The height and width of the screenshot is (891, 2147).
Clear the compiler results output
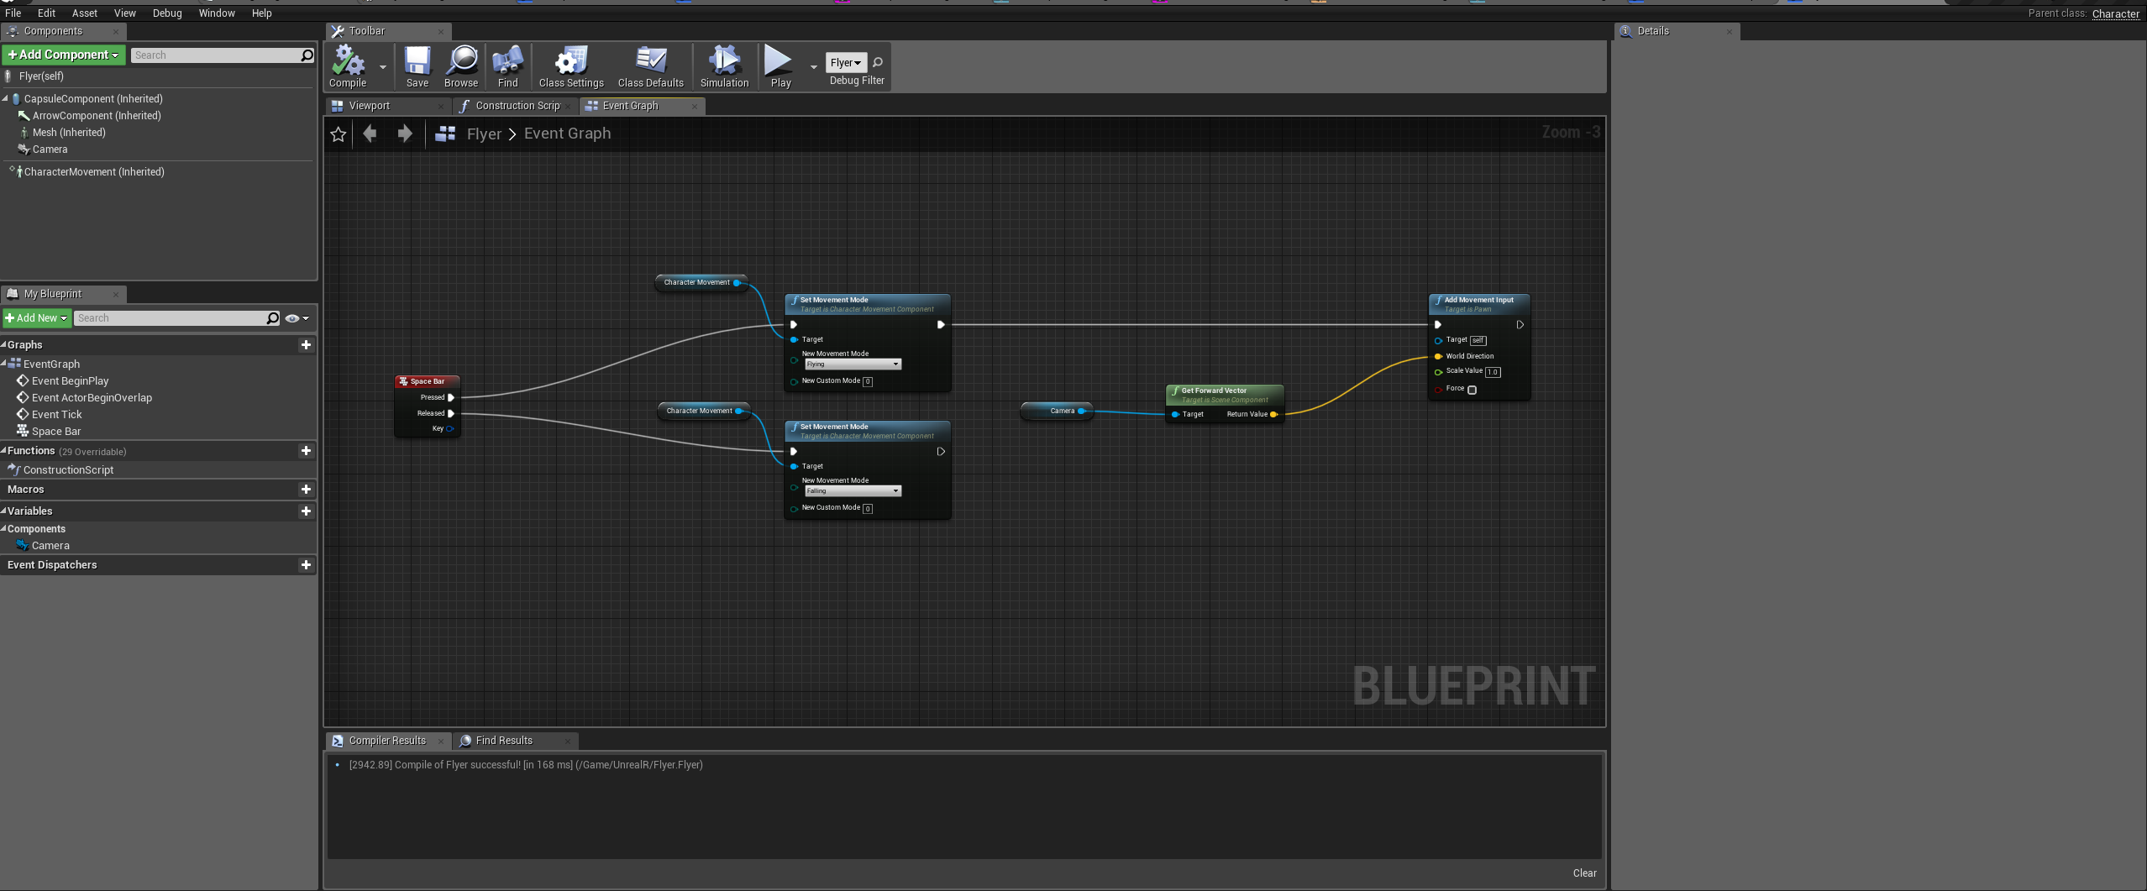1584,873
